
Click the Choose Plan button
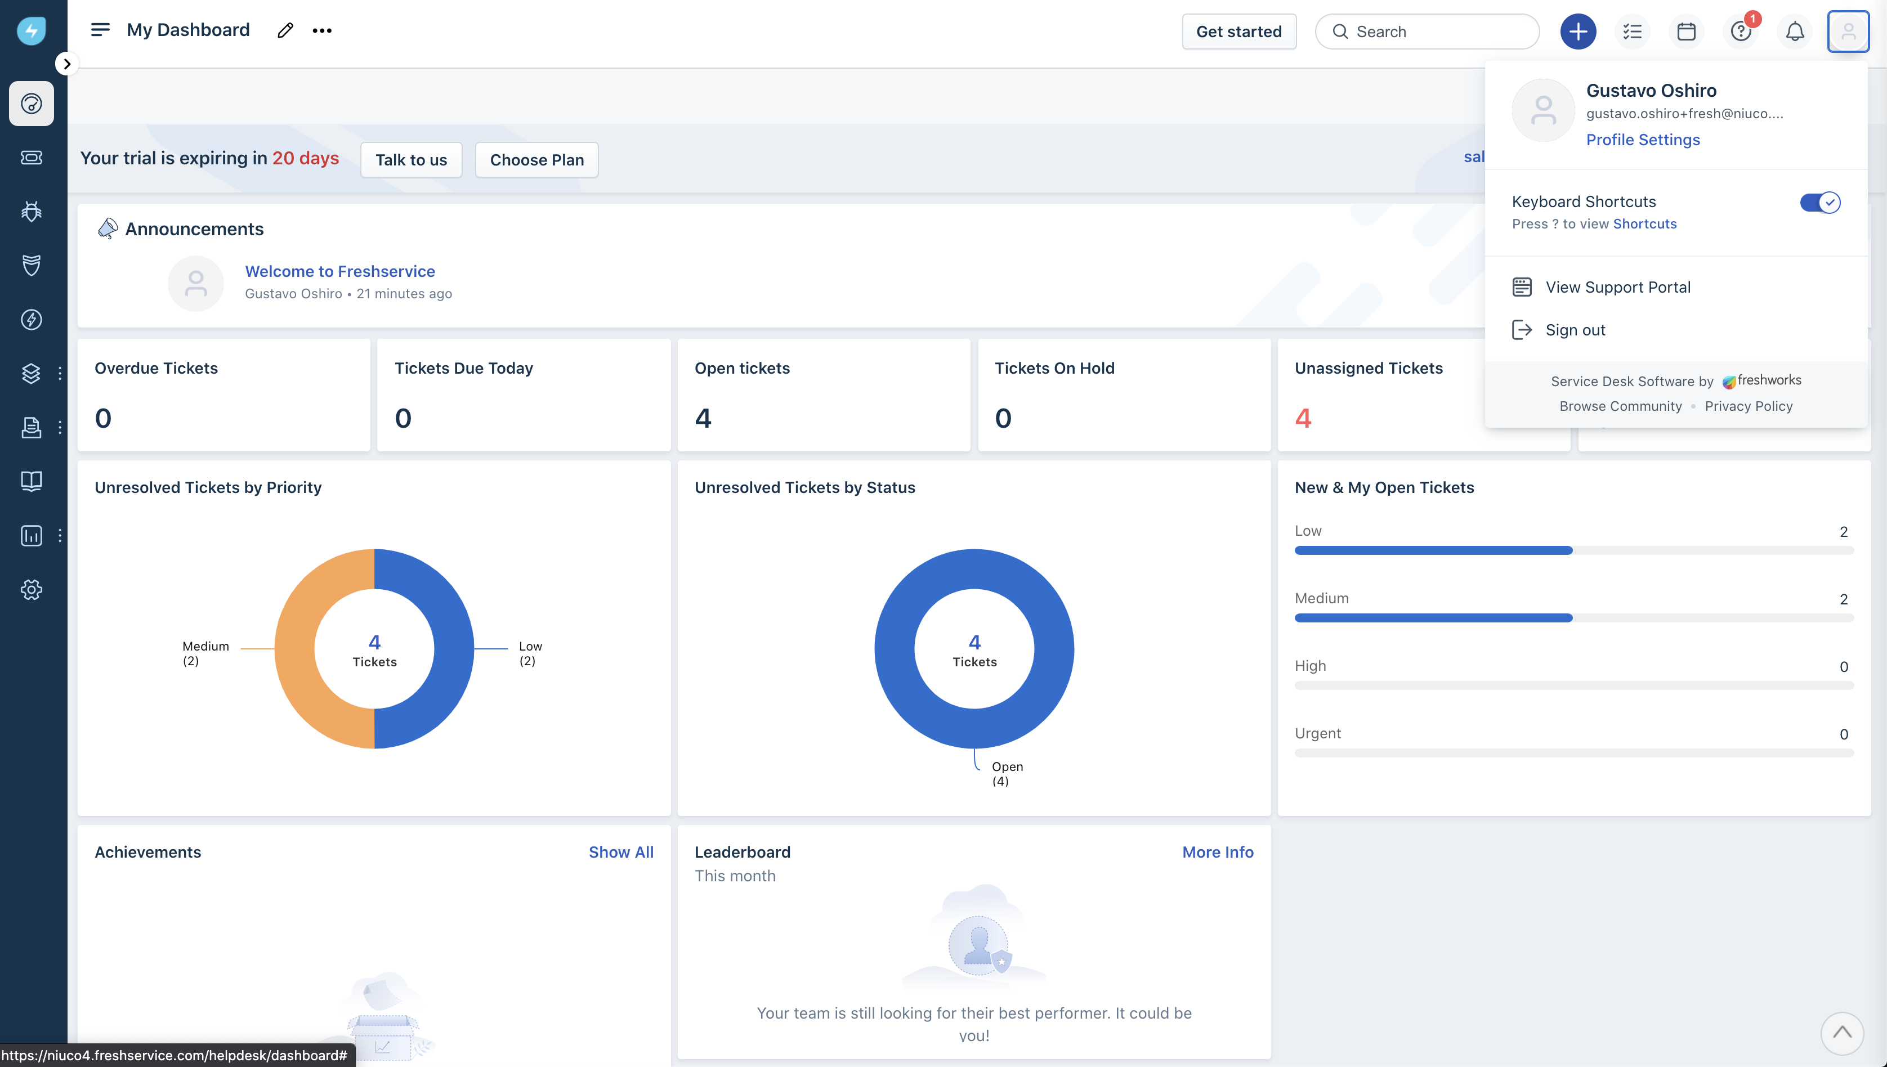click(536, 160)
